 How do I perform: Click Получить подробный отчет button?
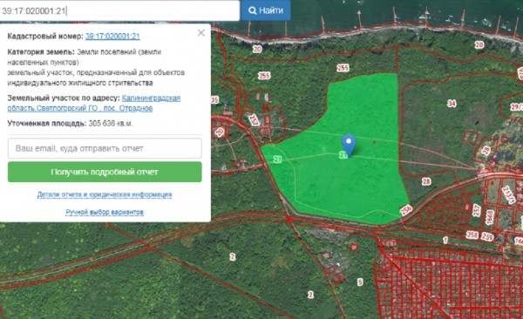tap(105, 172)
